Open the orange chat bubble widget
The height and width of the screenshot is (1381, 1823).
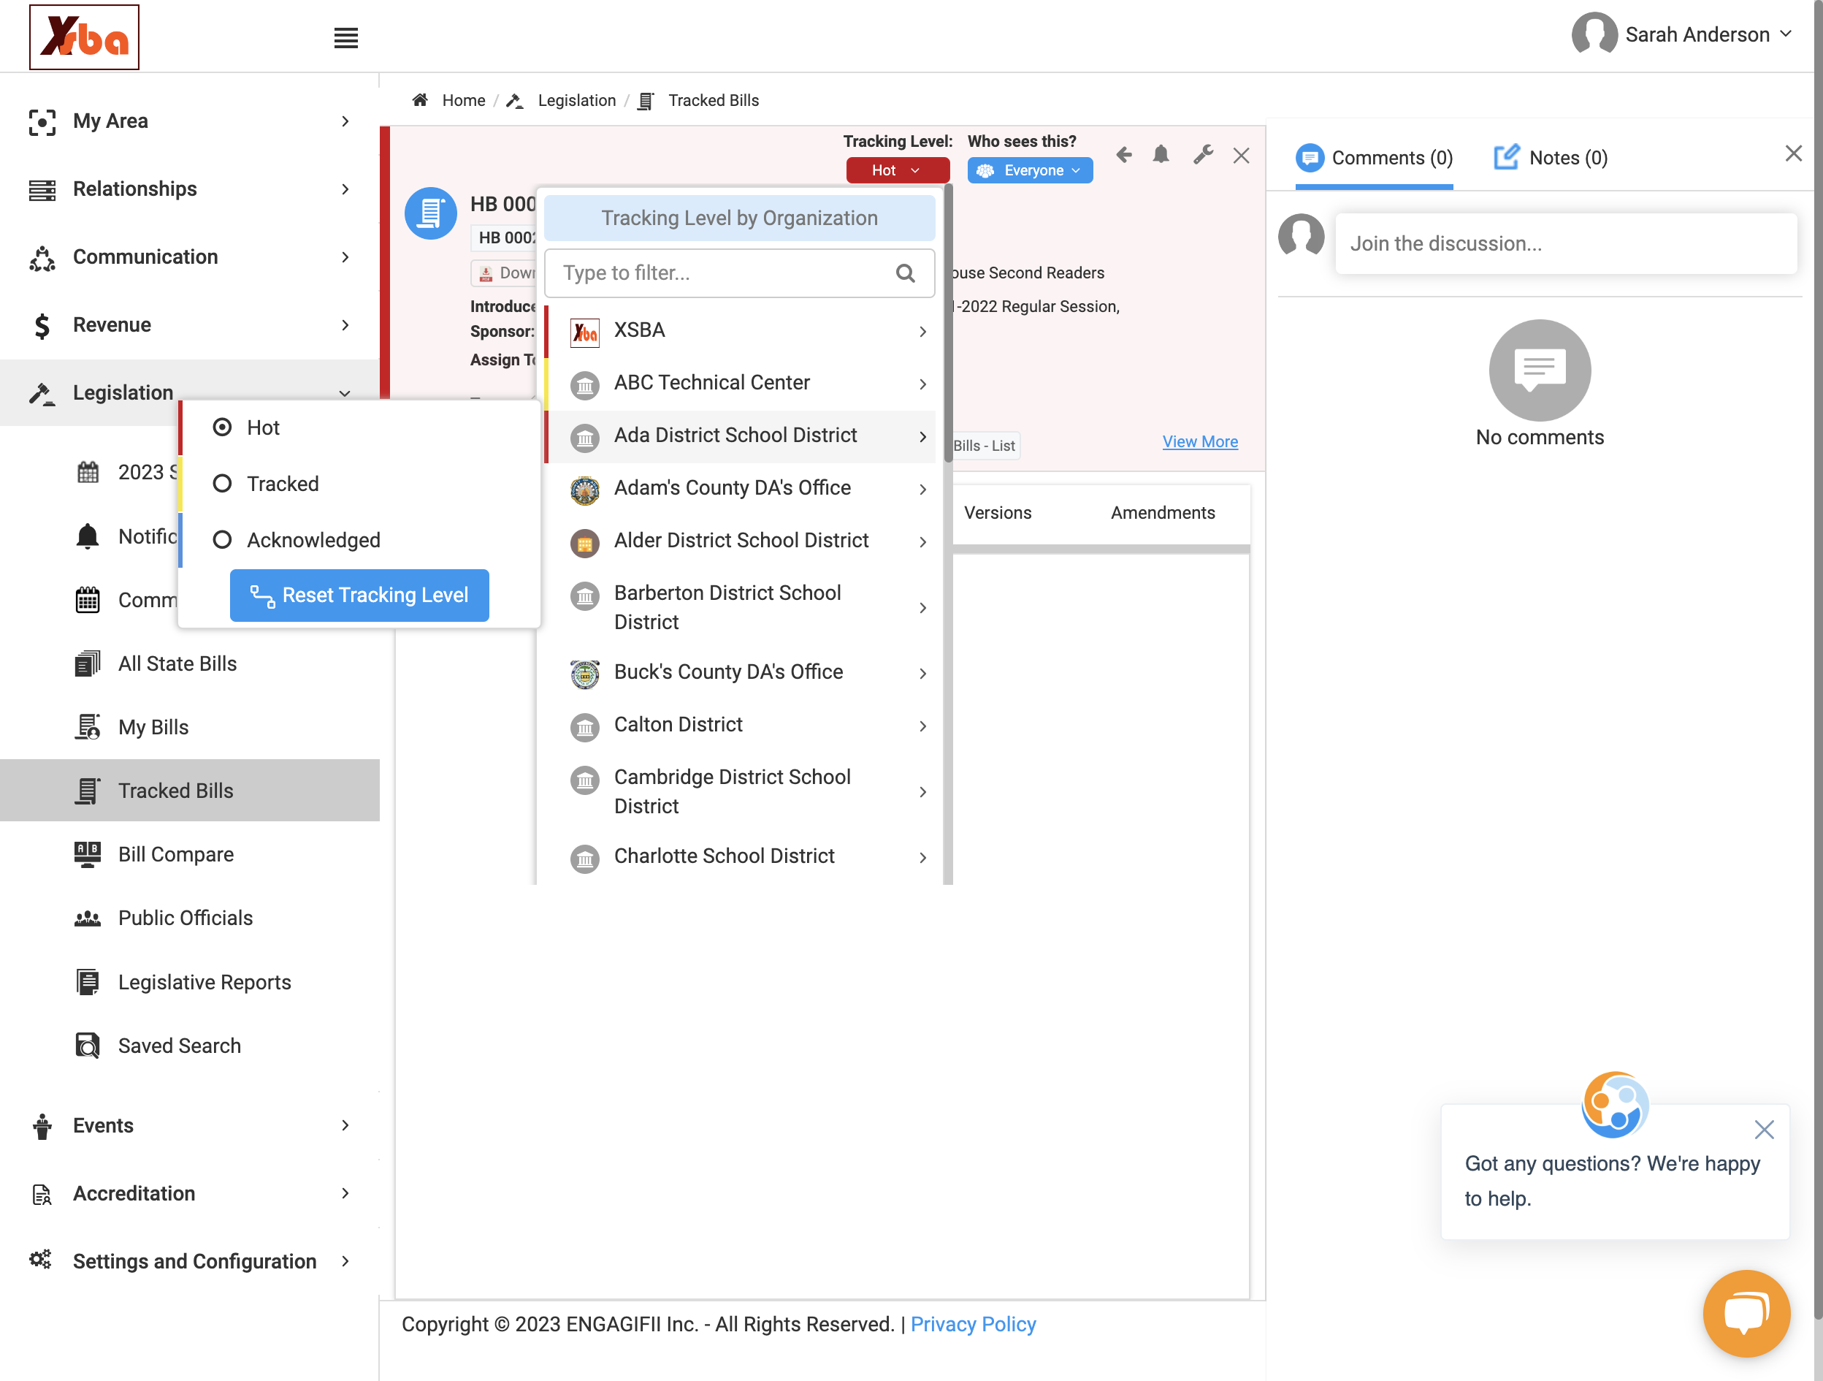1746,1312
